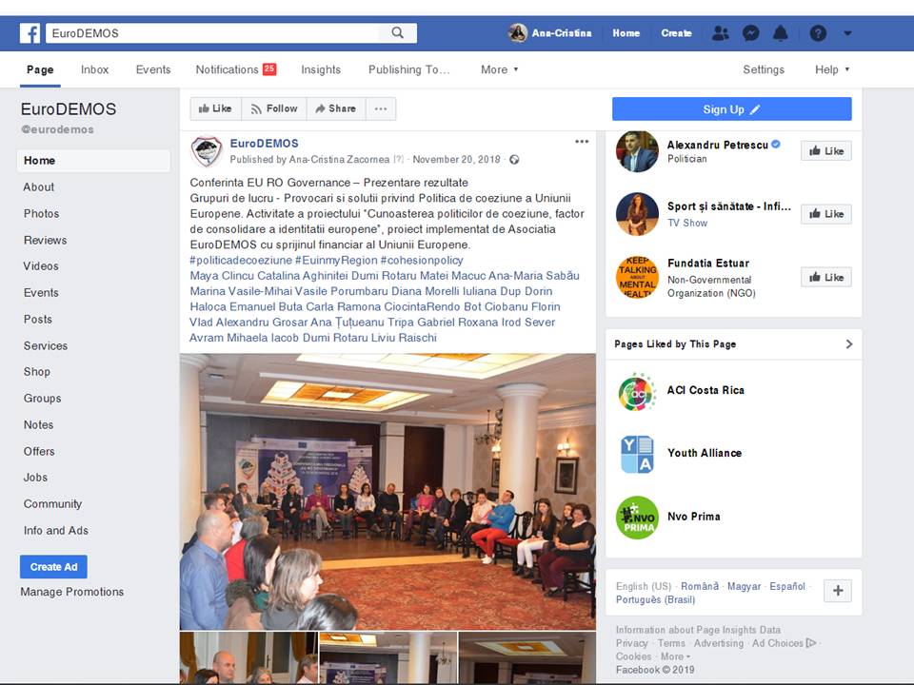Open Manage Promotions link

[72, 592]
